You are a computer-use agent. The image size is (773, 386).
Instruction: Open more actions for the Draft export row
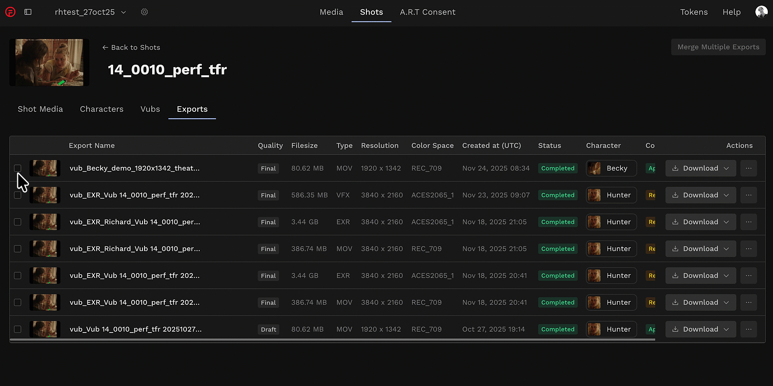(748, 329)
